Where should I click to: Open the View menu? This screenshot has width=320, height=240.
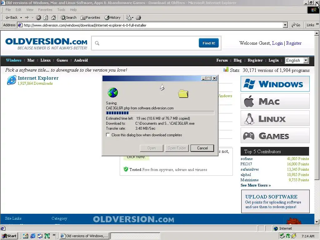[x=30, y=10]
